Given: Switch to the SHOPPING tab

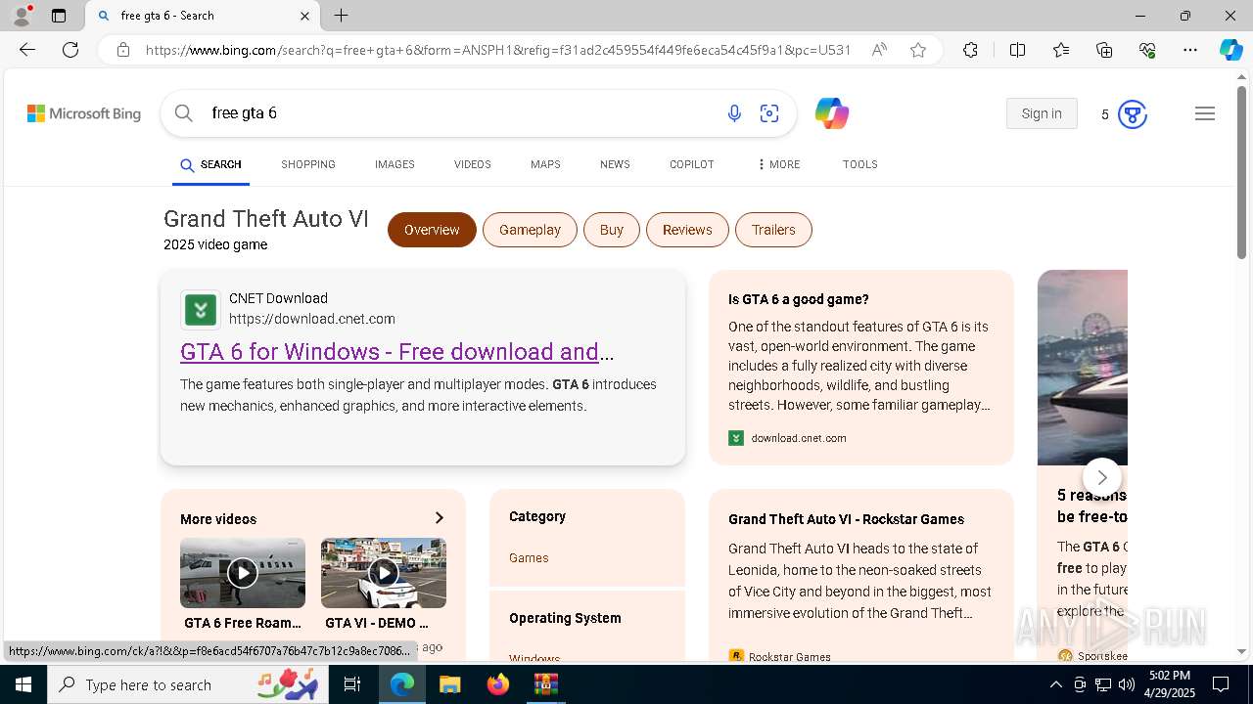Looking at the screenshot, I should 308,164.
